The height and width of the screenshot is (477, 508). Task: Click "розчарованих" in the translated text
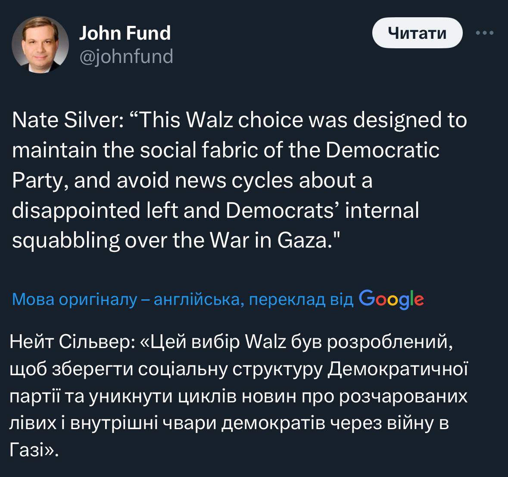coord(403,397)
